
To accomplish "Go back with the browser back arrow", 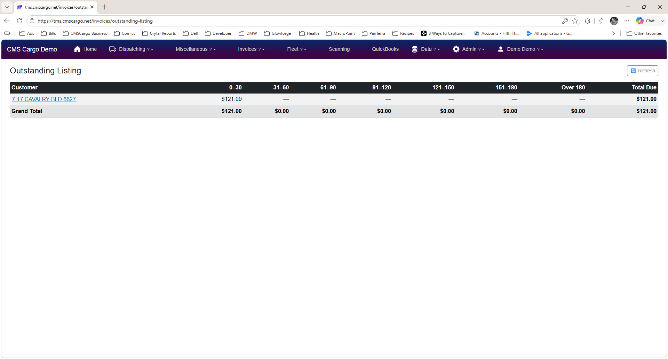I will 7,21.
